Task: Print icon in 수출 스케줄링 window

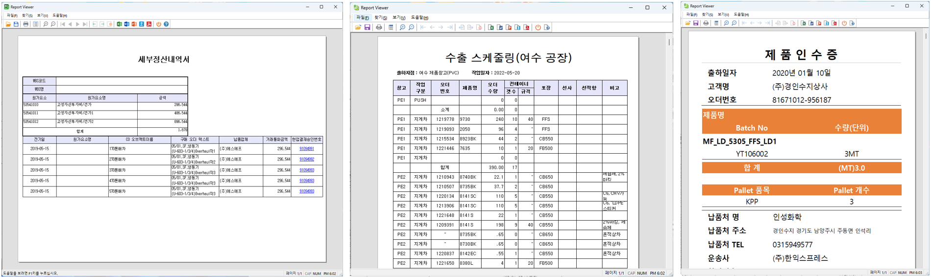Action: click(x=379, y=27)
